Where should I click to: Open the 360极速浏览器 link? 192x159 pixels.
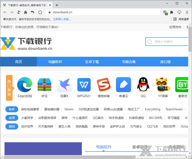[x=89, y=109]
